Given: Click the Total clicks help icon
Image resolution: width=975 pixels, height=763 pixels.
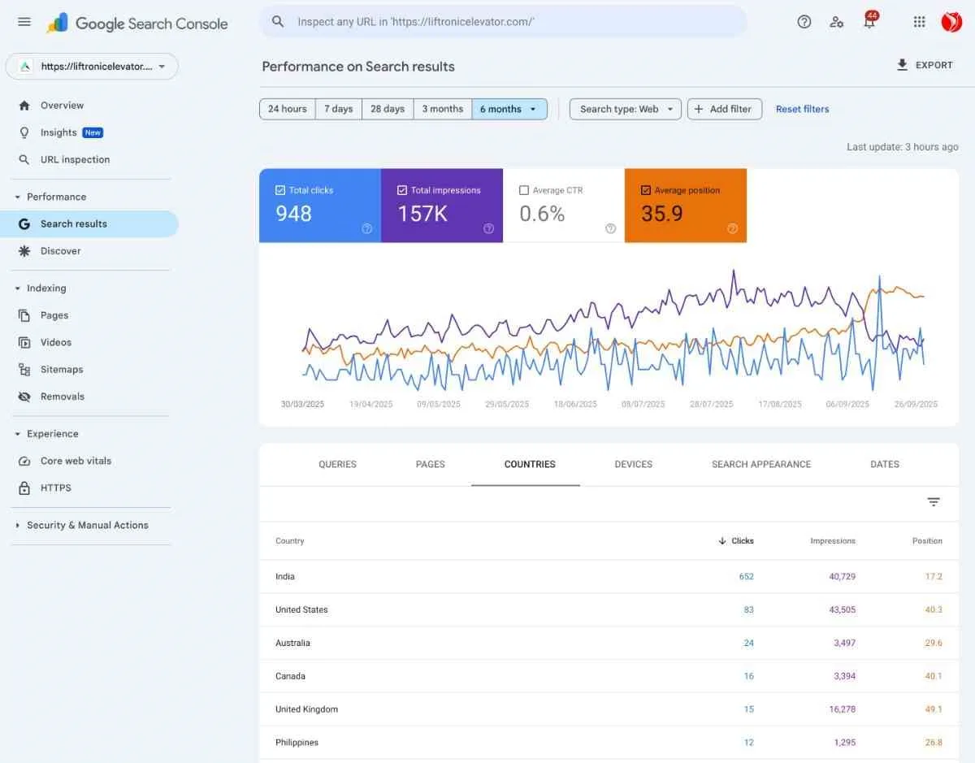Looking at the screenshot, I should pos(366,229).
